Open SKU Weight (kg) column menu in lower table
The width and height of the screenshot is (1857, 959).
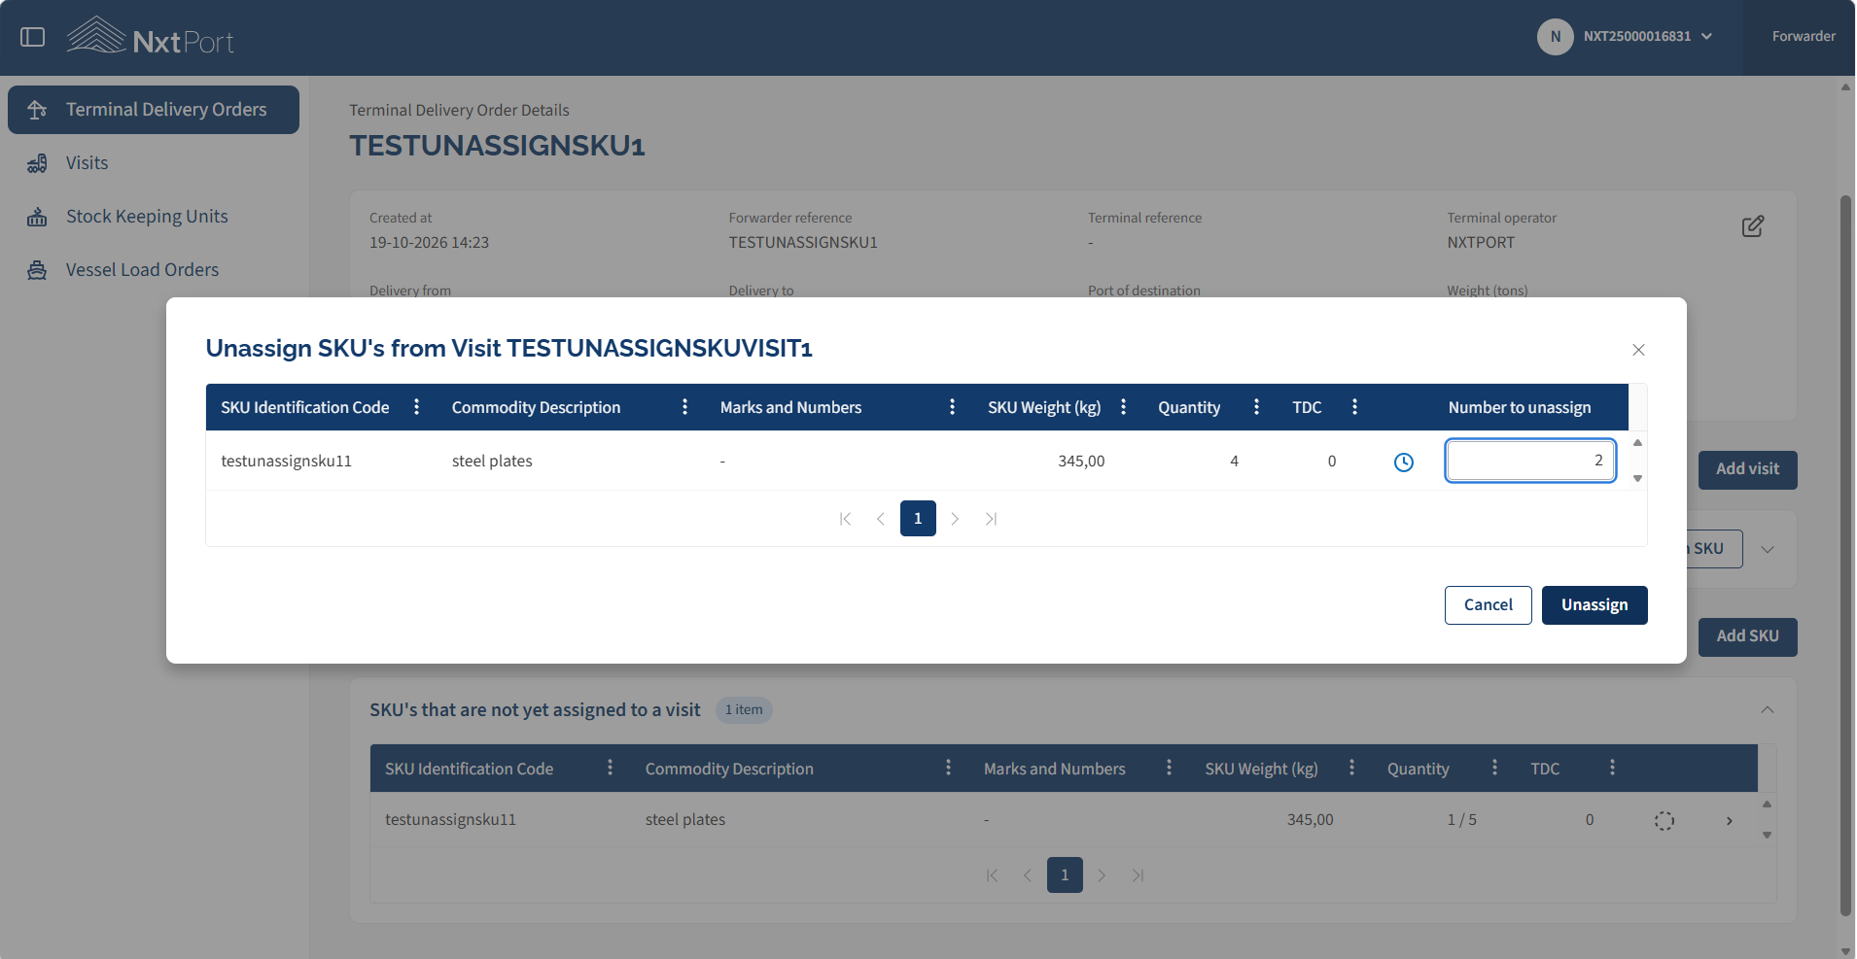click(1351, 768)
